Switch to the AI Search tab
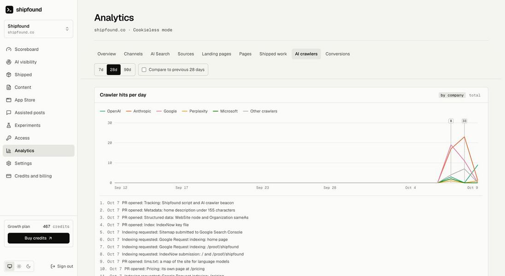The width and height of the screenshot is (505, 276). (x=160, y=54)
